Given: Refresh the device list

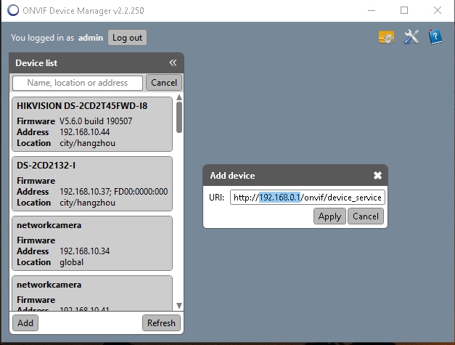Looking at the screenshot, I should (x=161, y=323).
